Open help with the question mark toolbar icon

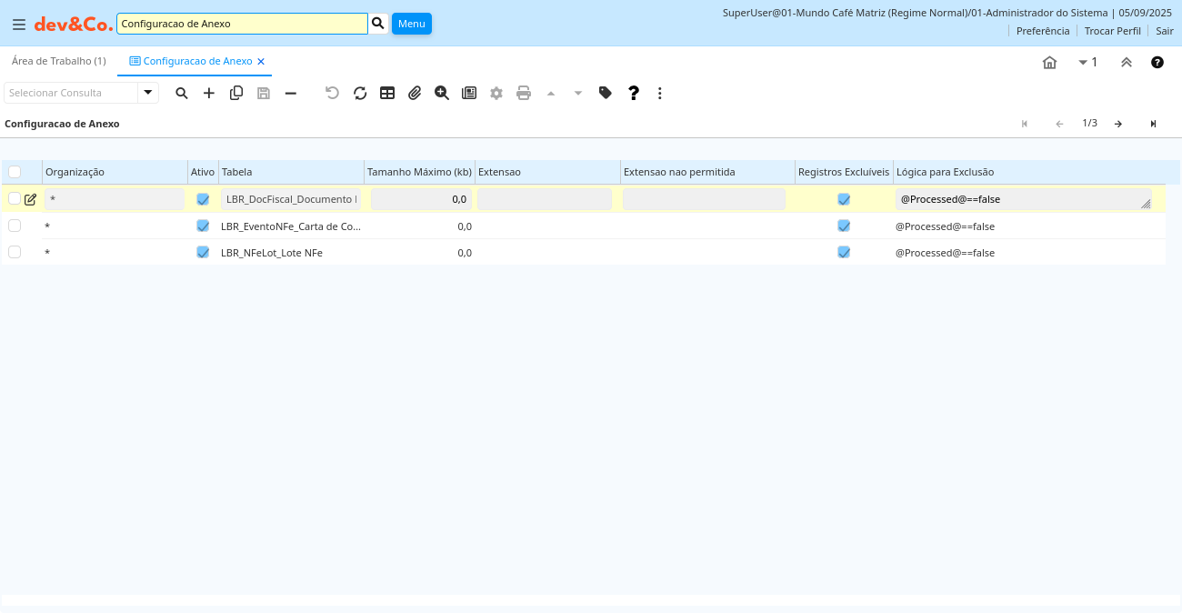634,93
